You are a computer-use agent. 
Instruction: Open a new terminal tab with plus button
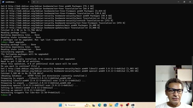[x=34, y=2]
